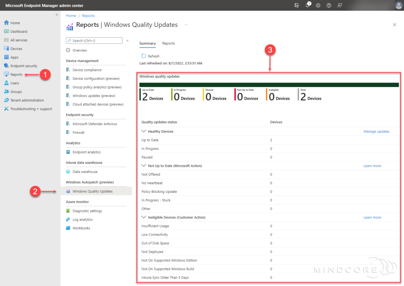Open Microsoft Defender Antivirus report

95,124
